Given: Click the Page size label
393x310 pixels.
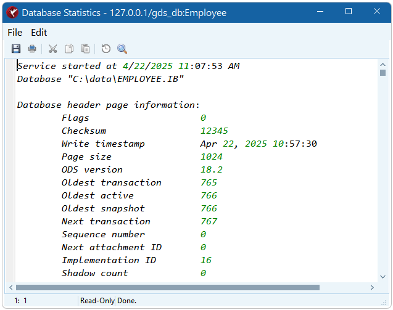Looking at the screenshot, I should coord(86,157).
